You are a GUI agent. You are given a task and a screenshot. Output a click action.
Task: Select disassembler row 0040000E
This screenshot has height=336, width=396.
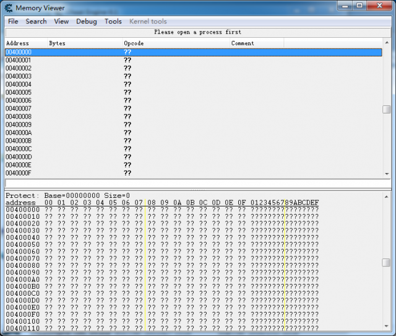pos(194,165)
